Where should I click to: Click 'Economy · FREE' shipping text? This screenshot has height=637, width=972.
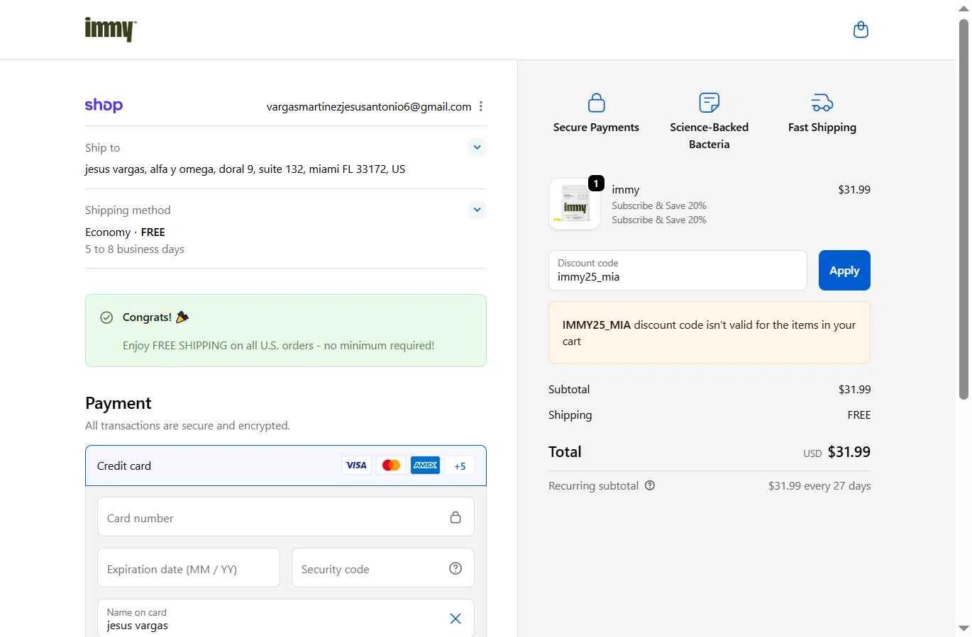pyautogui.click(x=125, y=232)
